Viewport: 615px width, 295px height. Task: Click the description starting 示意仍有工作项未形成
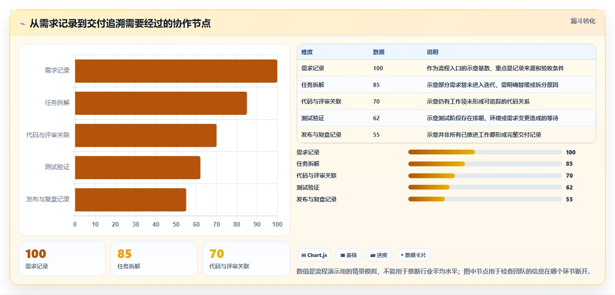click(478, 102)
